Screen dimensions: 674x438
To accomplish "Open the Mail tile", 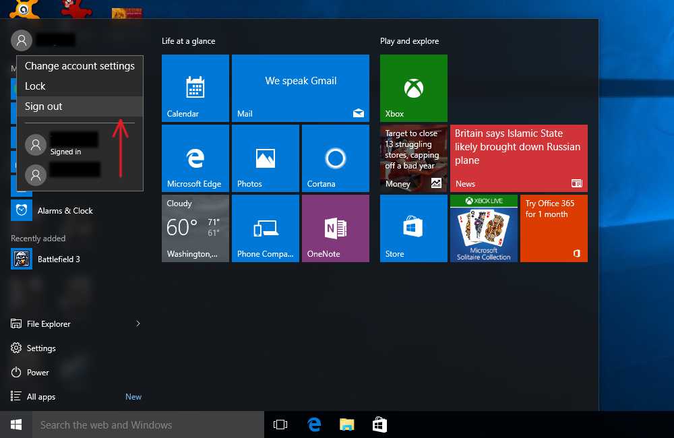I will 301,88.
